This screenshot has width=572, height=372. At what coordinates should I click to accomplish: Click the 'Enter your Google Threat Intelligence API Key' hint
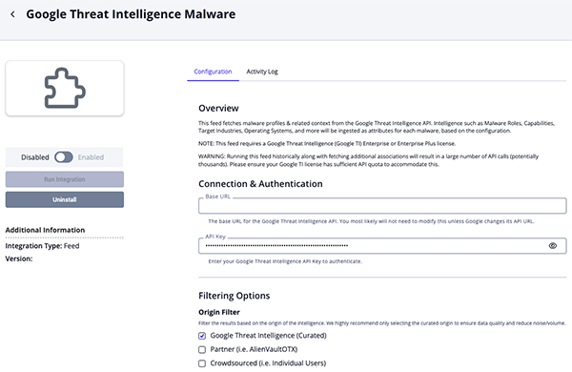point(285,261)
